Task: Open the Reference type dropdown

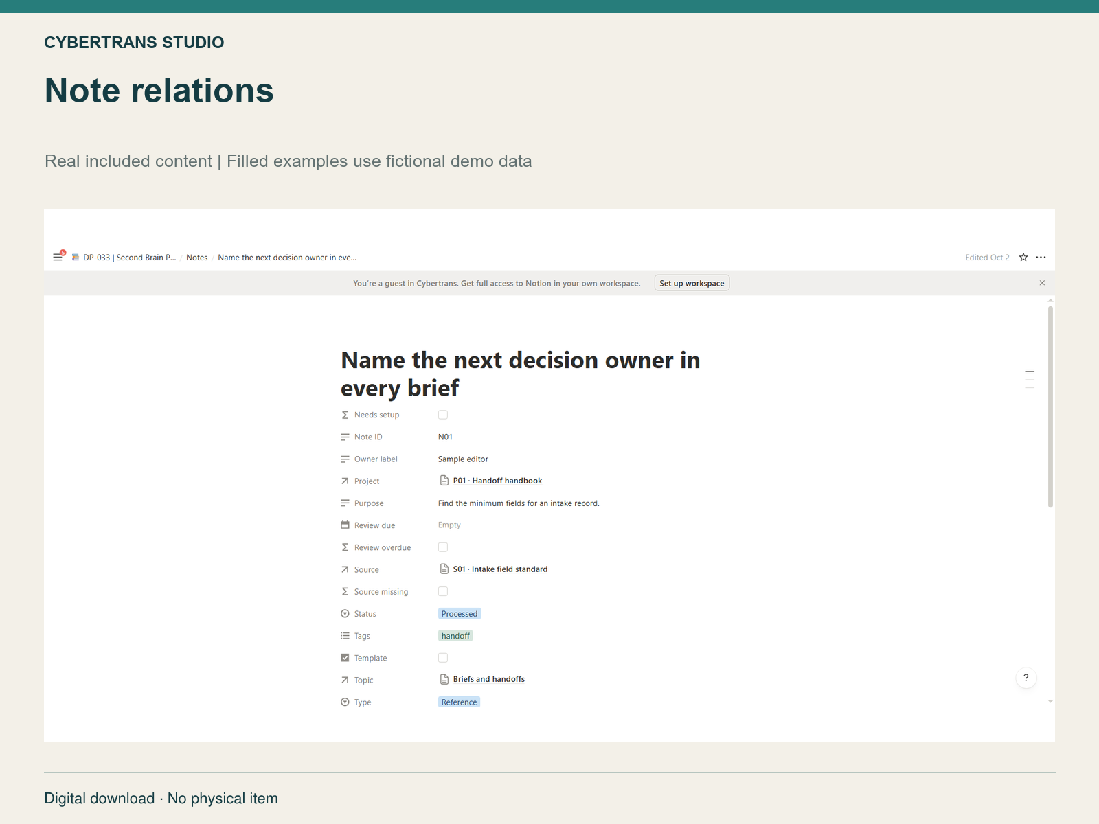Action: [x=459, y=702]
